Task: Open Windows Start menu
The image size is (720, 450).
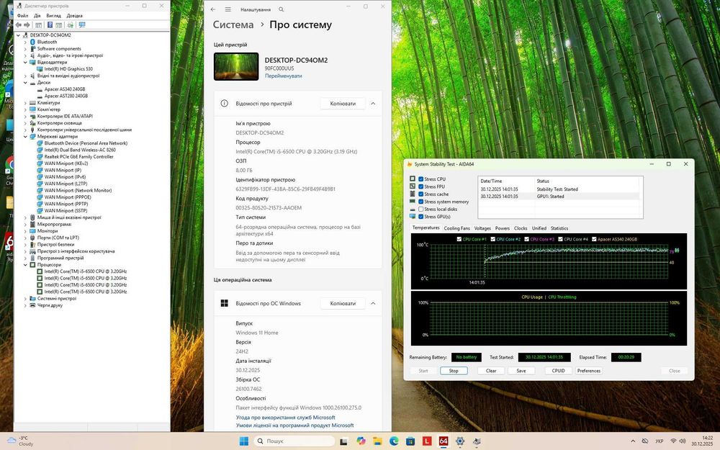Action: (x=244, y=441)
